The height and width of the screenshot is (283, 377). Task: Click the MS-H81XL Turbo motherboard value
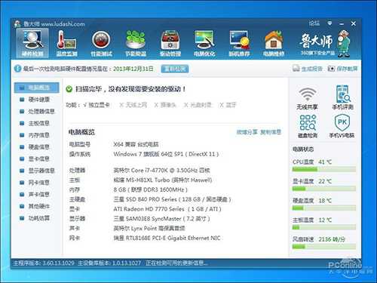point(163,180)
